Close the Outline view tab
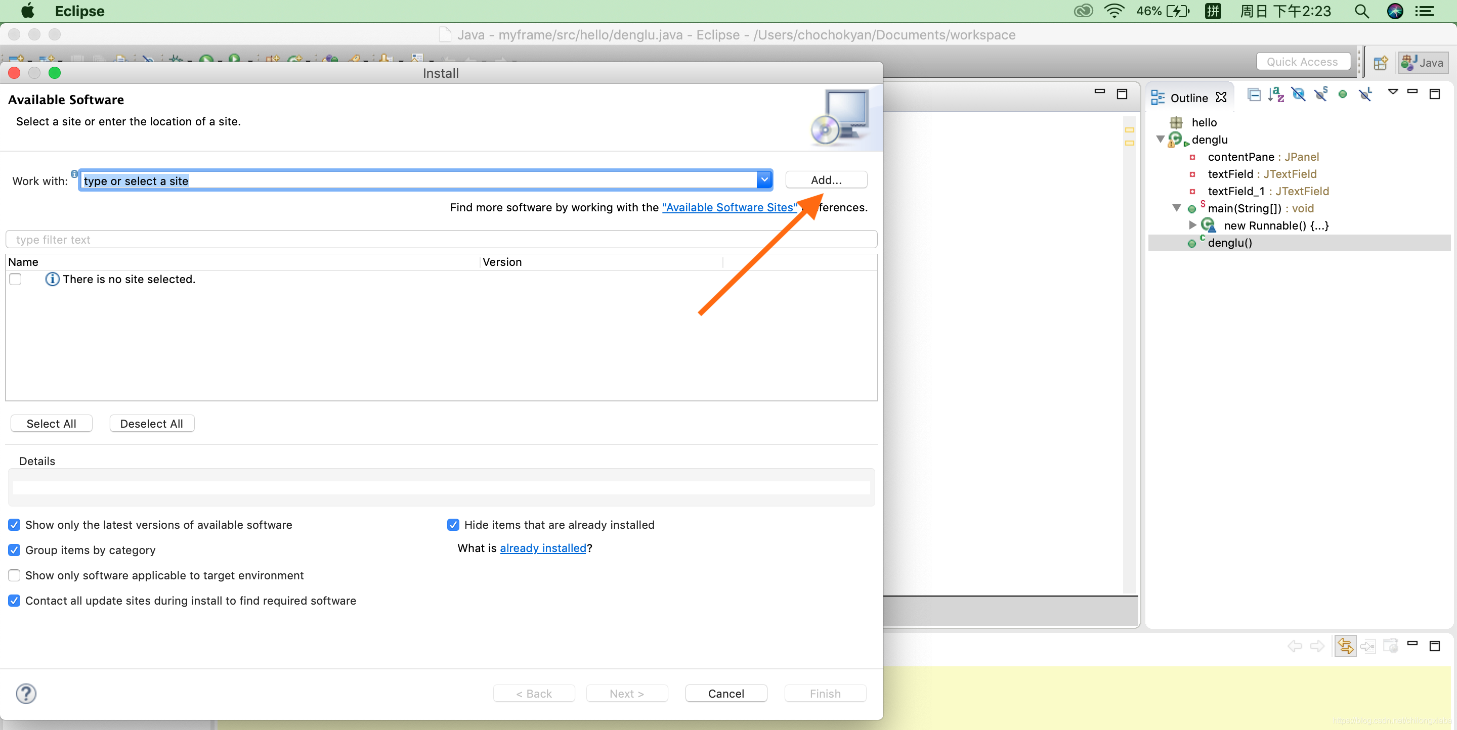1457x730 pixels. pyautogui.click(x=1221, y=98)
